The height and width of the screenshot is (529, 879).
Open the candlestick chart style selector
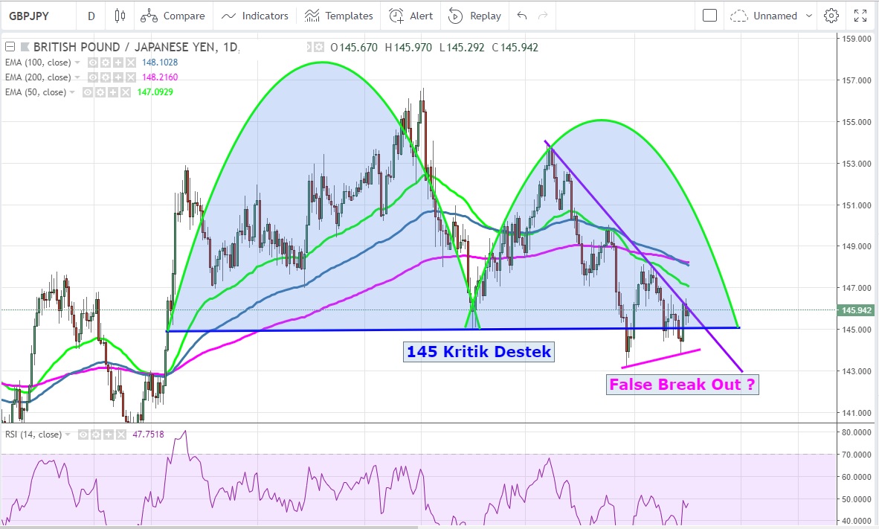(x=120, y=16)
